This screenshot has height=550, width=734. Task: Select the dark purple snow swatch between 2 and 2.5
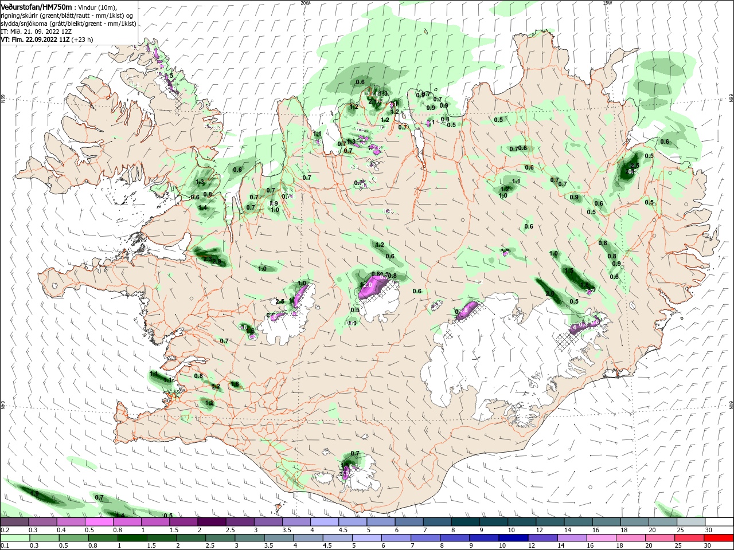pyautogui.click(x=213, y=522)
